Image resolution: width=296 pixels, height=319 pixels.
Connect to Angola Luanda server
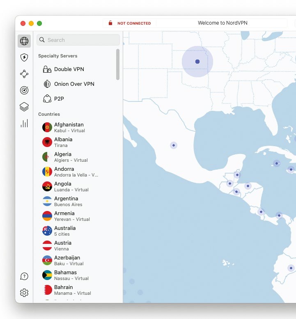pyautogui.click(x=78, y=186)
